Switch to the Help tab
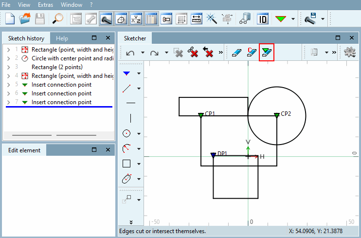Image resolution: width=361 pixels, height=238 pixels. [62, 38]
